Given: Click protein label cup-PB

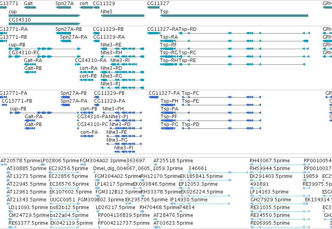Looking at the screenshot, I should pyautogui.click(x=18, y=109).
